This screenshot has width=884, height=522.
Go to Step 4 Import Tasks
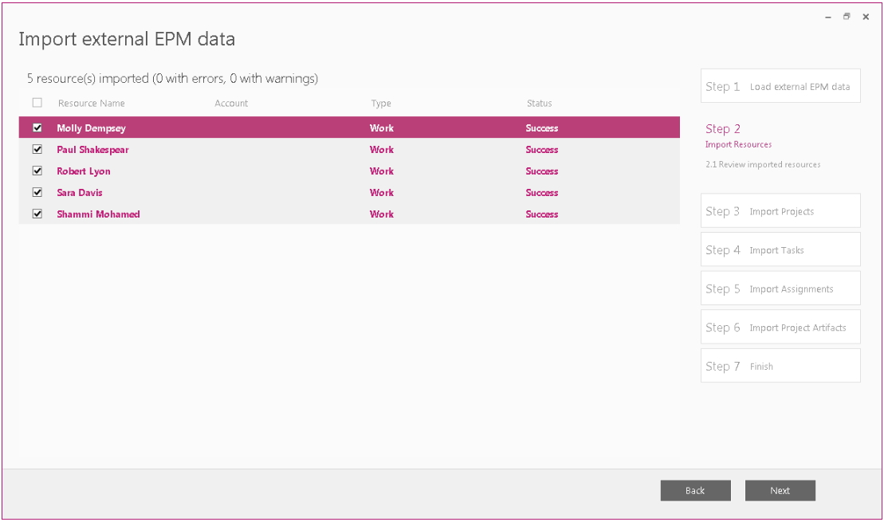(x=780, y=249)
